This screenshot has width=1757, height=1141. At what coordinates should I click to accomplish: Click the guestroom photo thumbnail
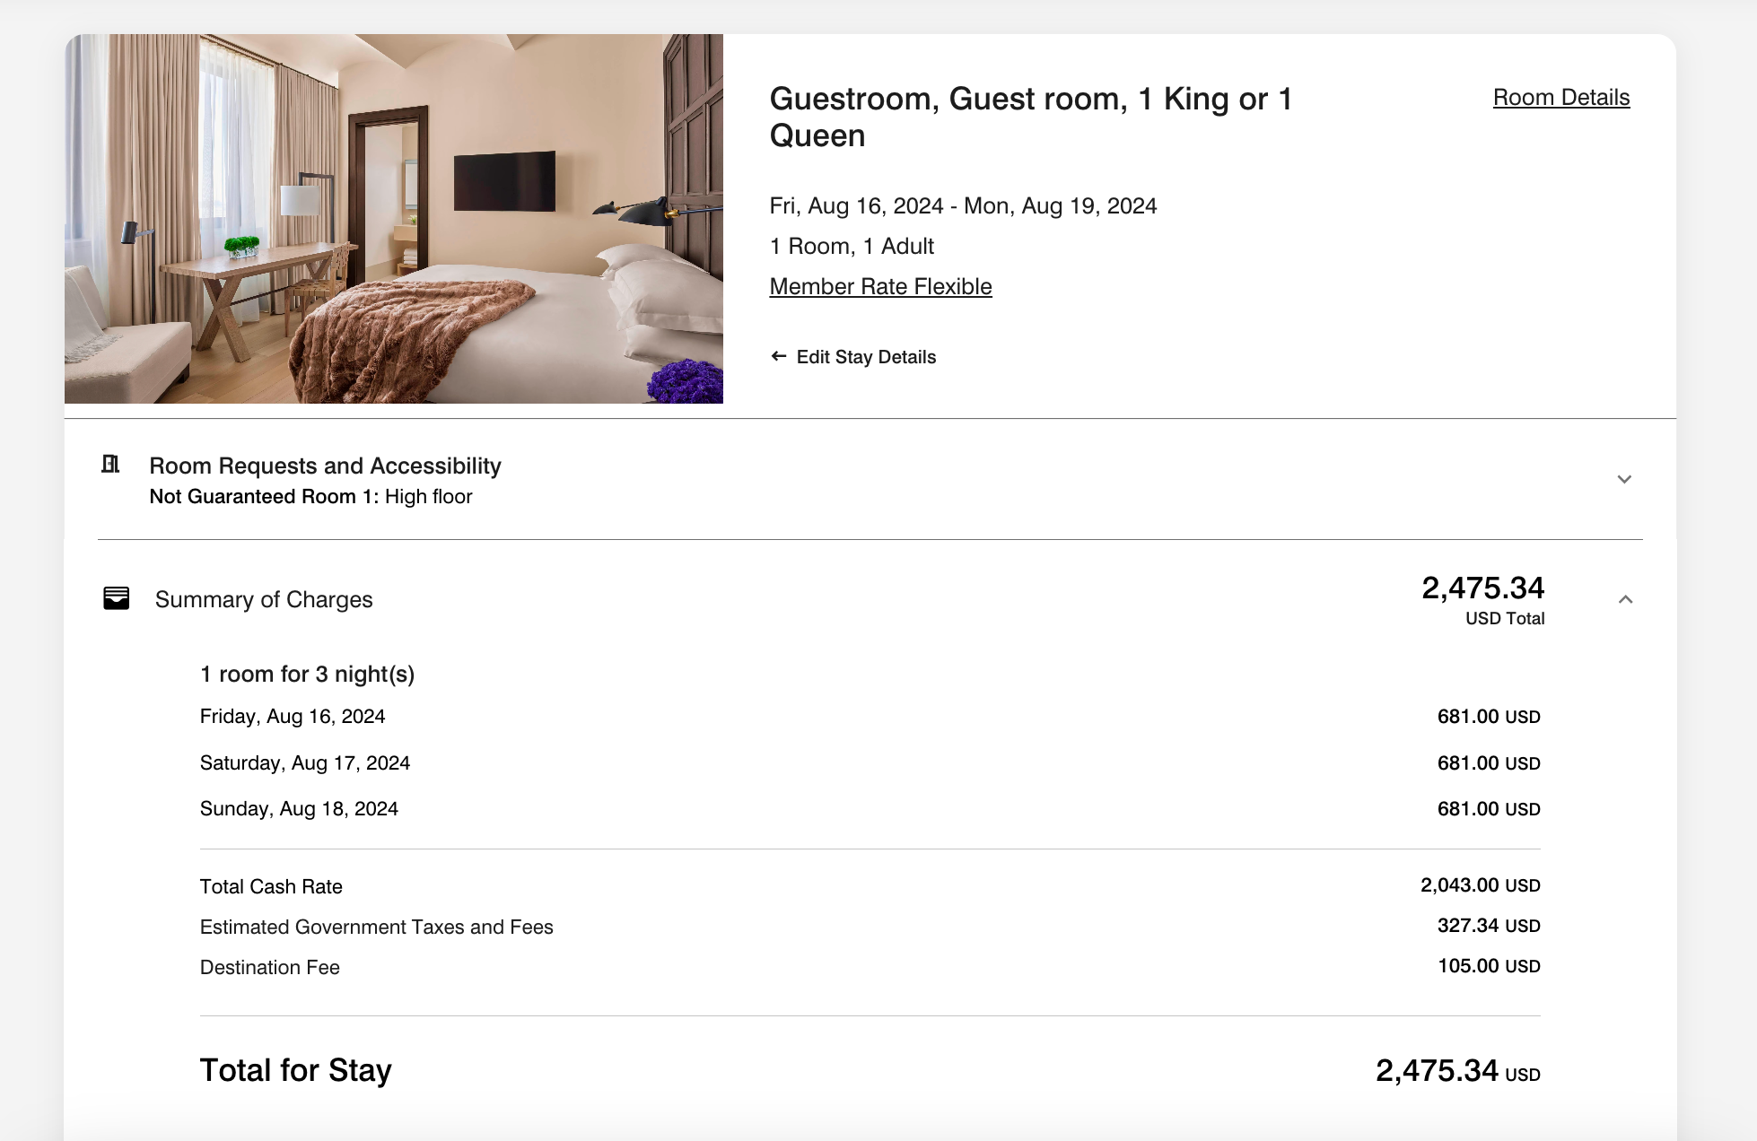[x=394, y=219]
